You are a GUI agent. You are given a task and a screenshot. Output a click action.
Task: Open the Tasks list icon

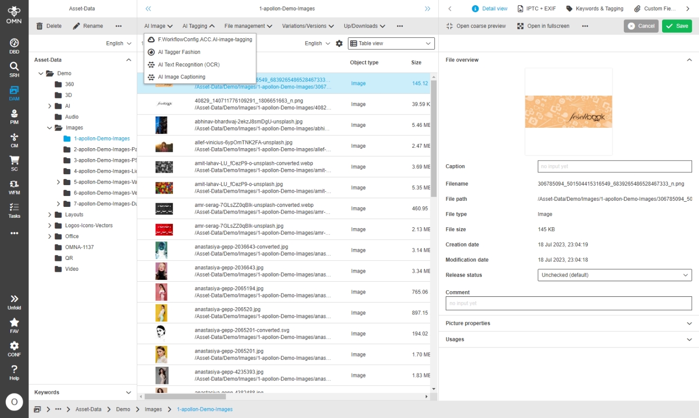[x=14, y=210]
